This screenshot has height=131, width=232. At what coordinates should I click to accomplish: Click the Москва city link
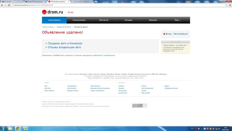coord(70,12)
